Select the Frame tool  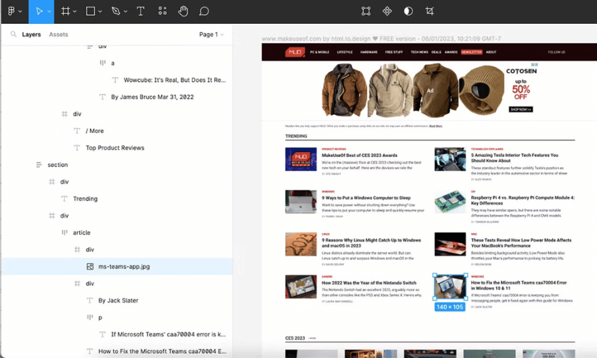65,11
